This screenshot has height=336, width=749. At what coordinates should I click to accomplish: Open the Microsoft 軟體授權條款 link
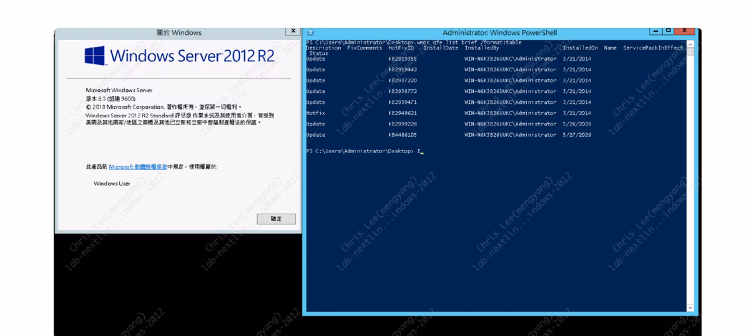click(138, 167)
